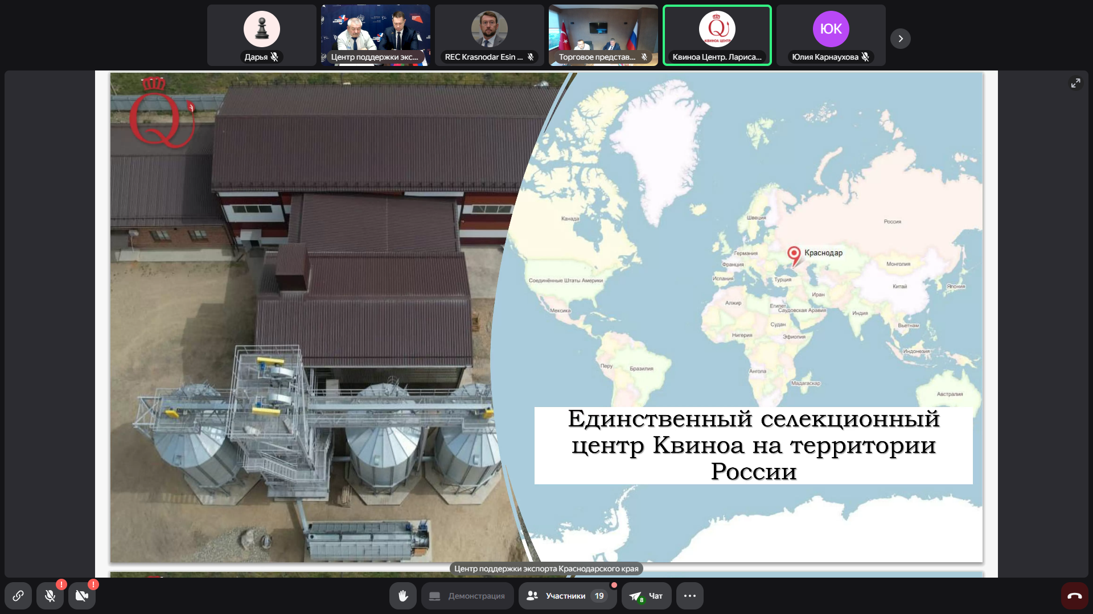The height and width of the screenshot is (614, 1093).
Task: Click the Краснодар map pin marker
Action: [x=794, y=255]
